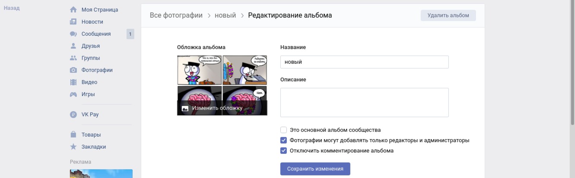Click Изменить обложку on the cover
The width and height of the screenshot is (575, 178).
point(217,108)
